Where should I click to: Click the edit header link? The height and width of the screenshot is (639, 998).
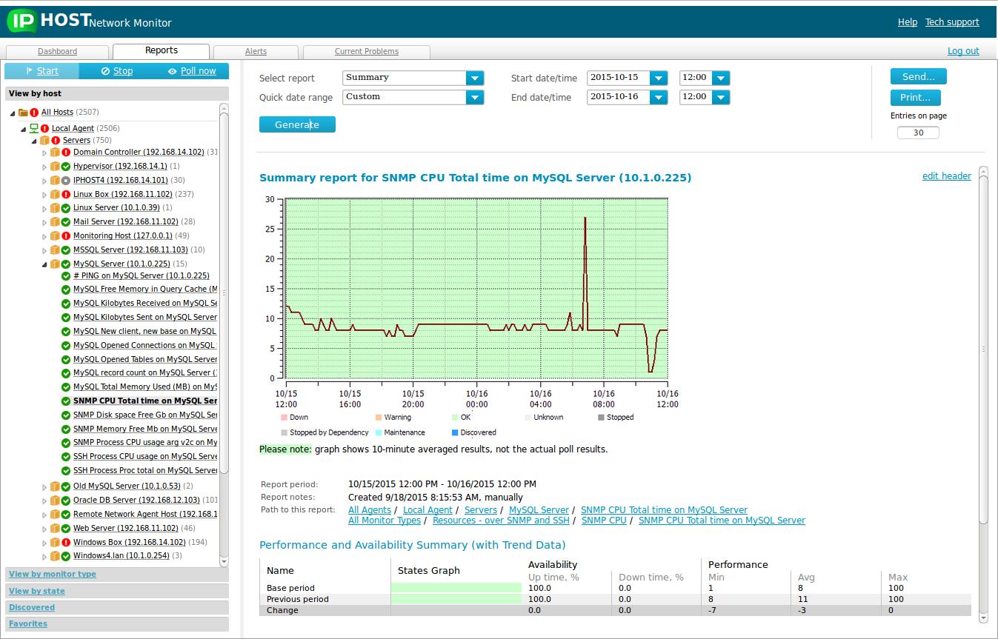946,176
